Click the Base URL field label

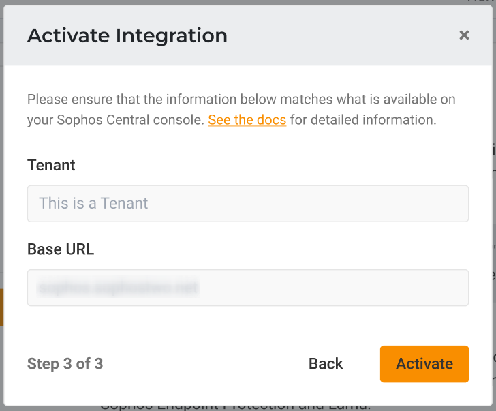pyautogui.click(x=61, y=249)
